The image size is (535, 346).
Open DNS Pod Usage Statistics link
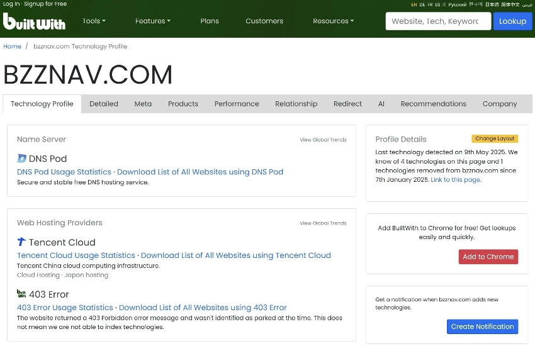64,172
